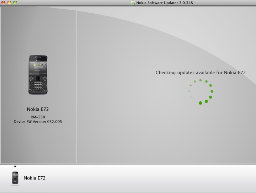The image size is (256, 193).
Task: Select the small phone icon in device tray
Action: (x=15, y=177)
